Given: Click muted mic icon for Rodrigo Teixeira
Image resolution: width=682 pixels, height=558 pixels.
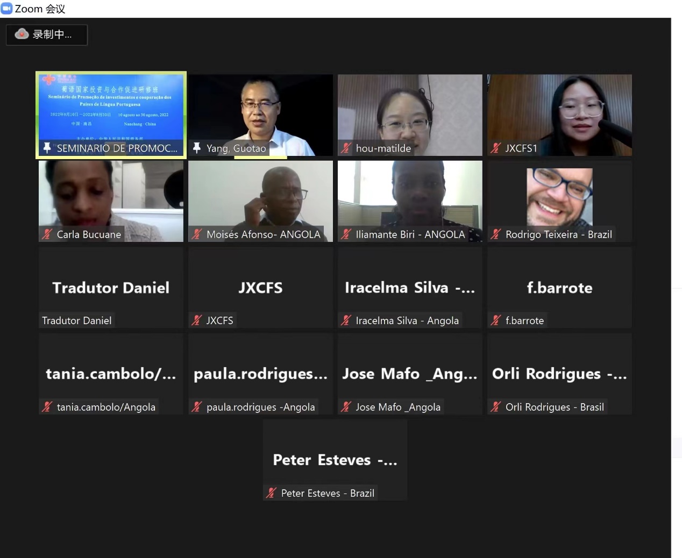Looking at the screenshot, I should 496,234.
